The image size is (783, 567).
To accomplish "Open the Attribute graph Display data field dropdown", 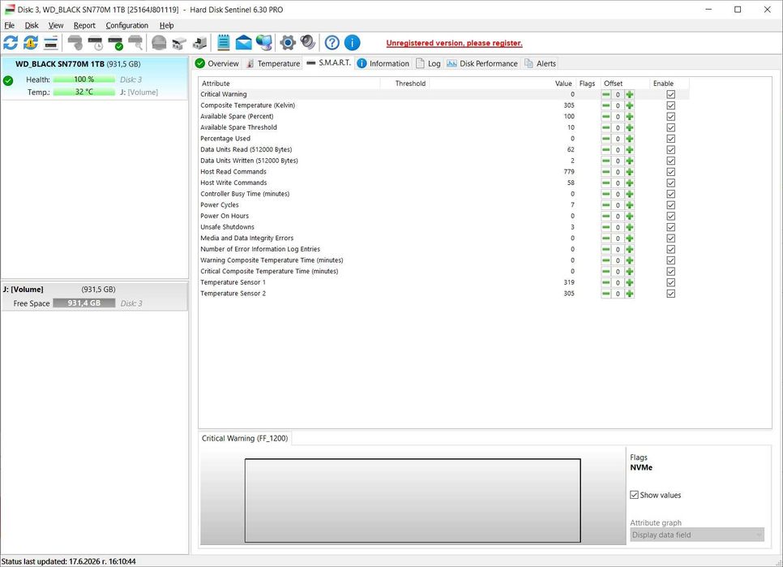I will pos(696,535).
